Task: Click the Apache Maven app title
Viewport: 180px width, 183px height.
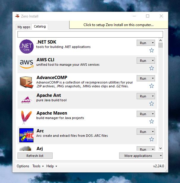Action: coord(52,113)
